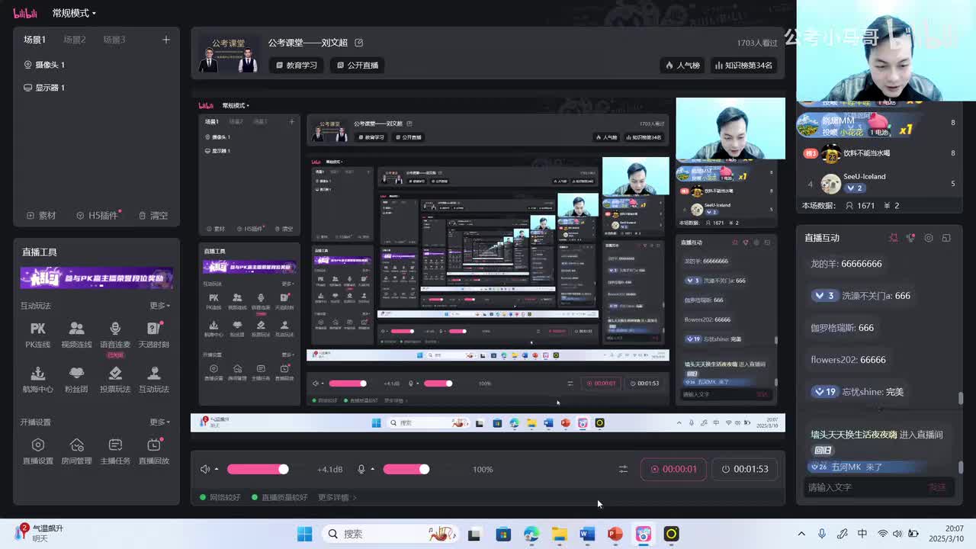Open PowerPoint from taskbar

(x=615, y=534)
